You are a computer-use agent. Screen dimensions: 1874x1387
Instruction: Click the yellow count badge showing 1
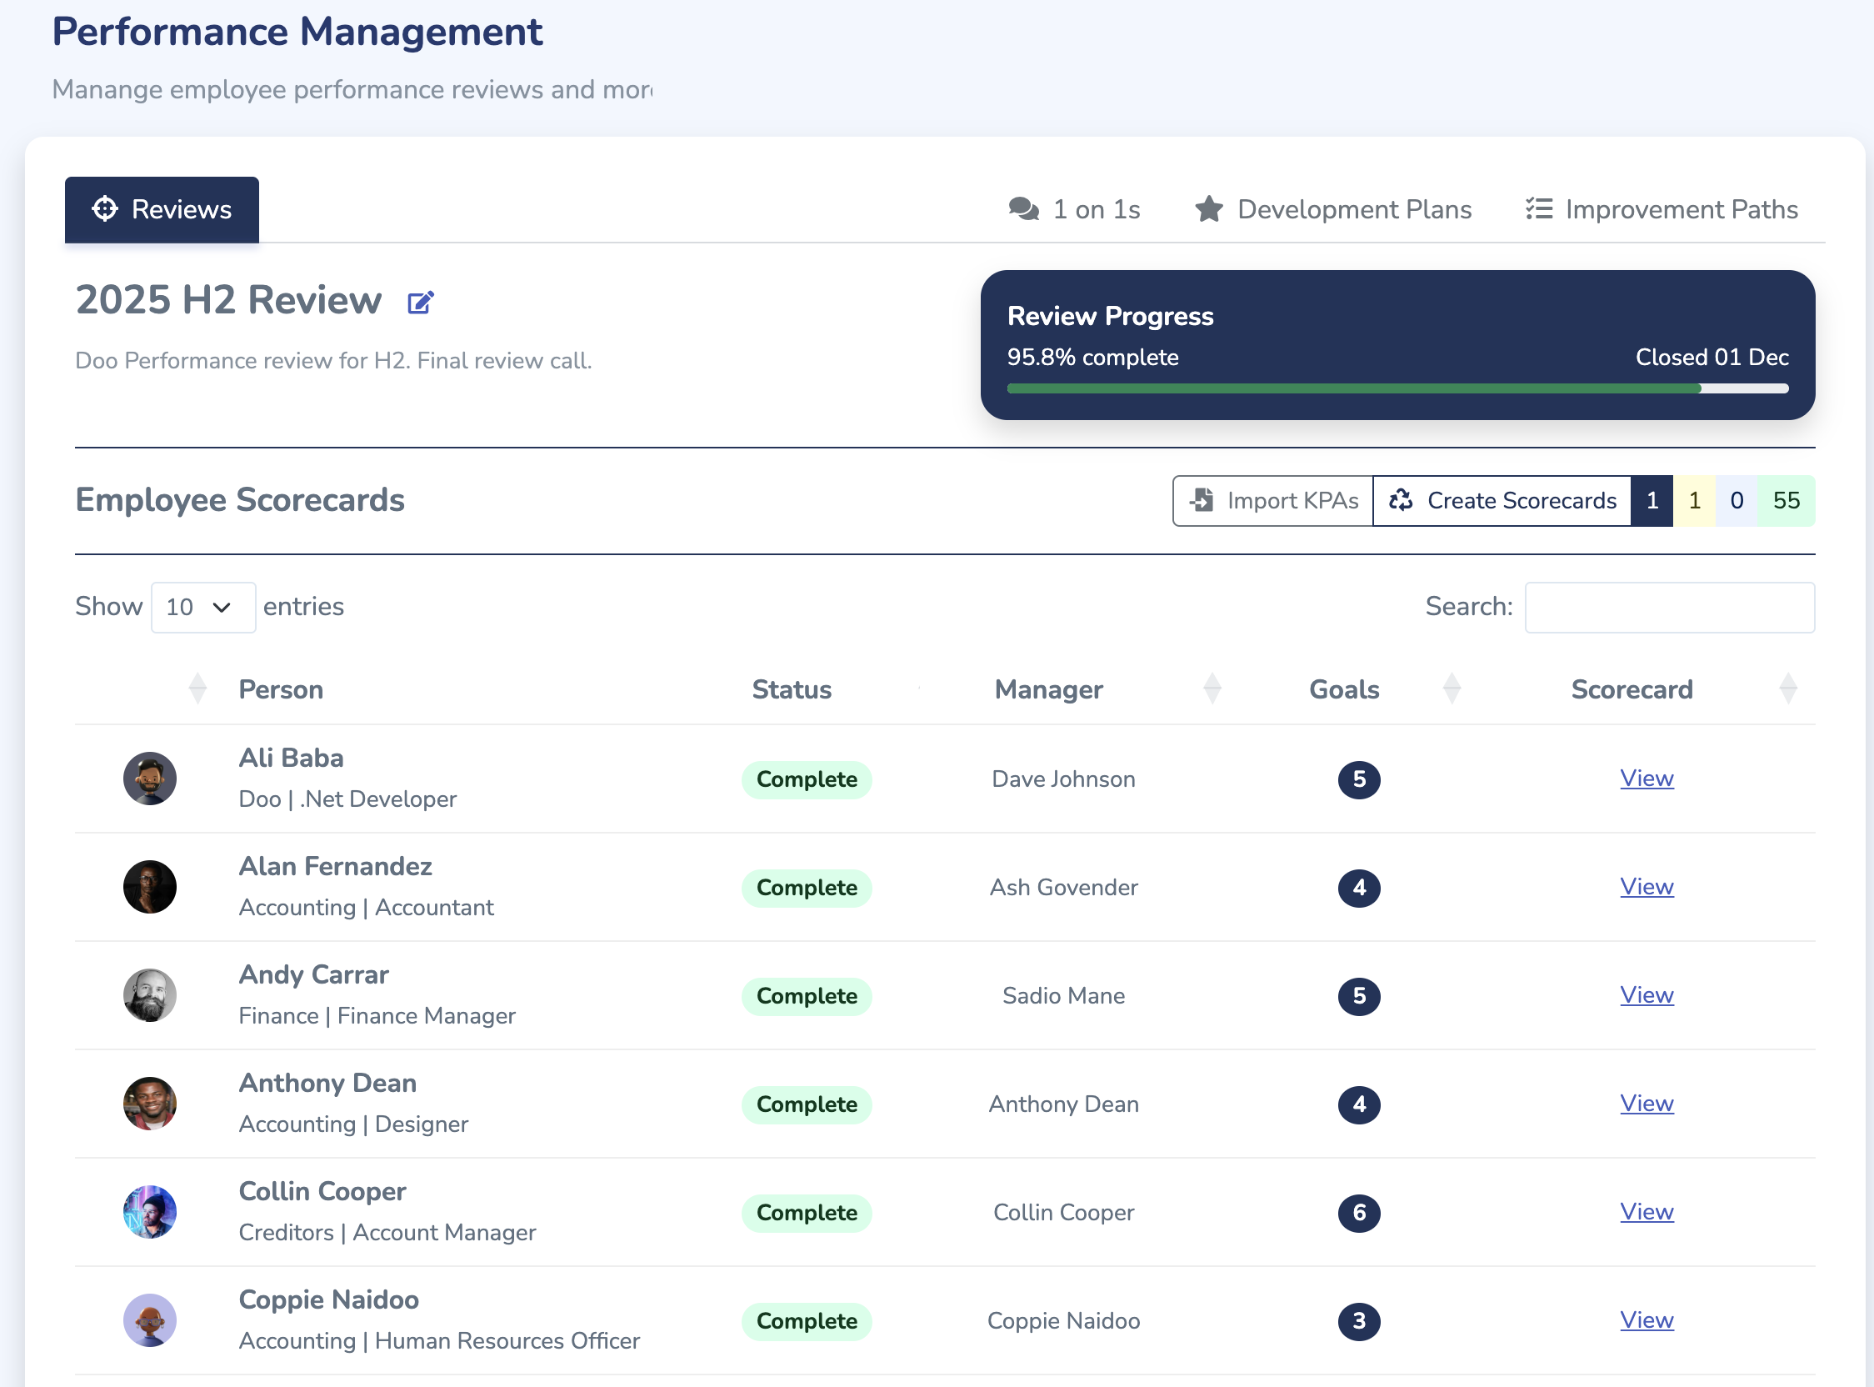(1694, 500)
